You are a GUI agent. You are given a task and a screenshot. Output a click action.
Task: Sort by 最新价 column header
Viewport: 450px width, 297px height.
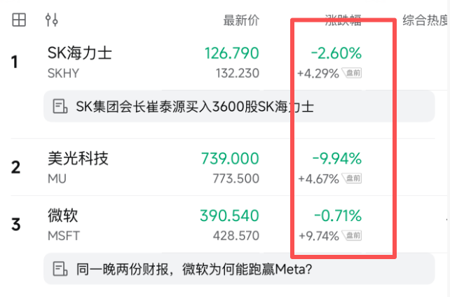click(x=241, y=20)
